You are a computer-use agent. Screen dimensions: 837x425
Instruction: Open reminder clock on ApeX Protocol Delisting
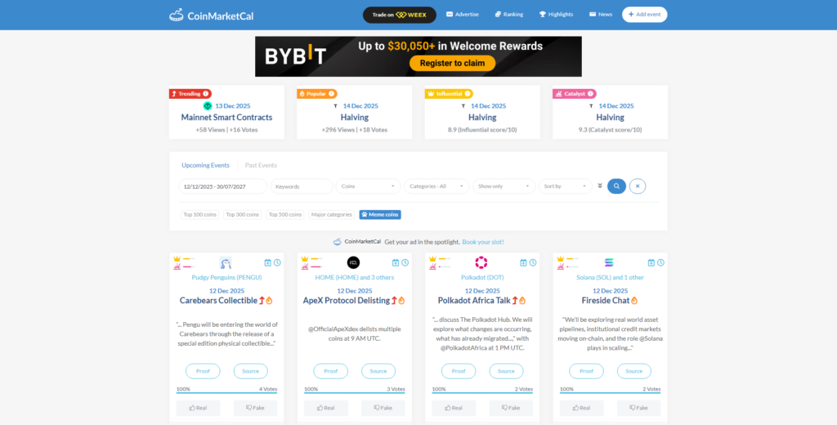pyautogui.click(x=405, y=262)
